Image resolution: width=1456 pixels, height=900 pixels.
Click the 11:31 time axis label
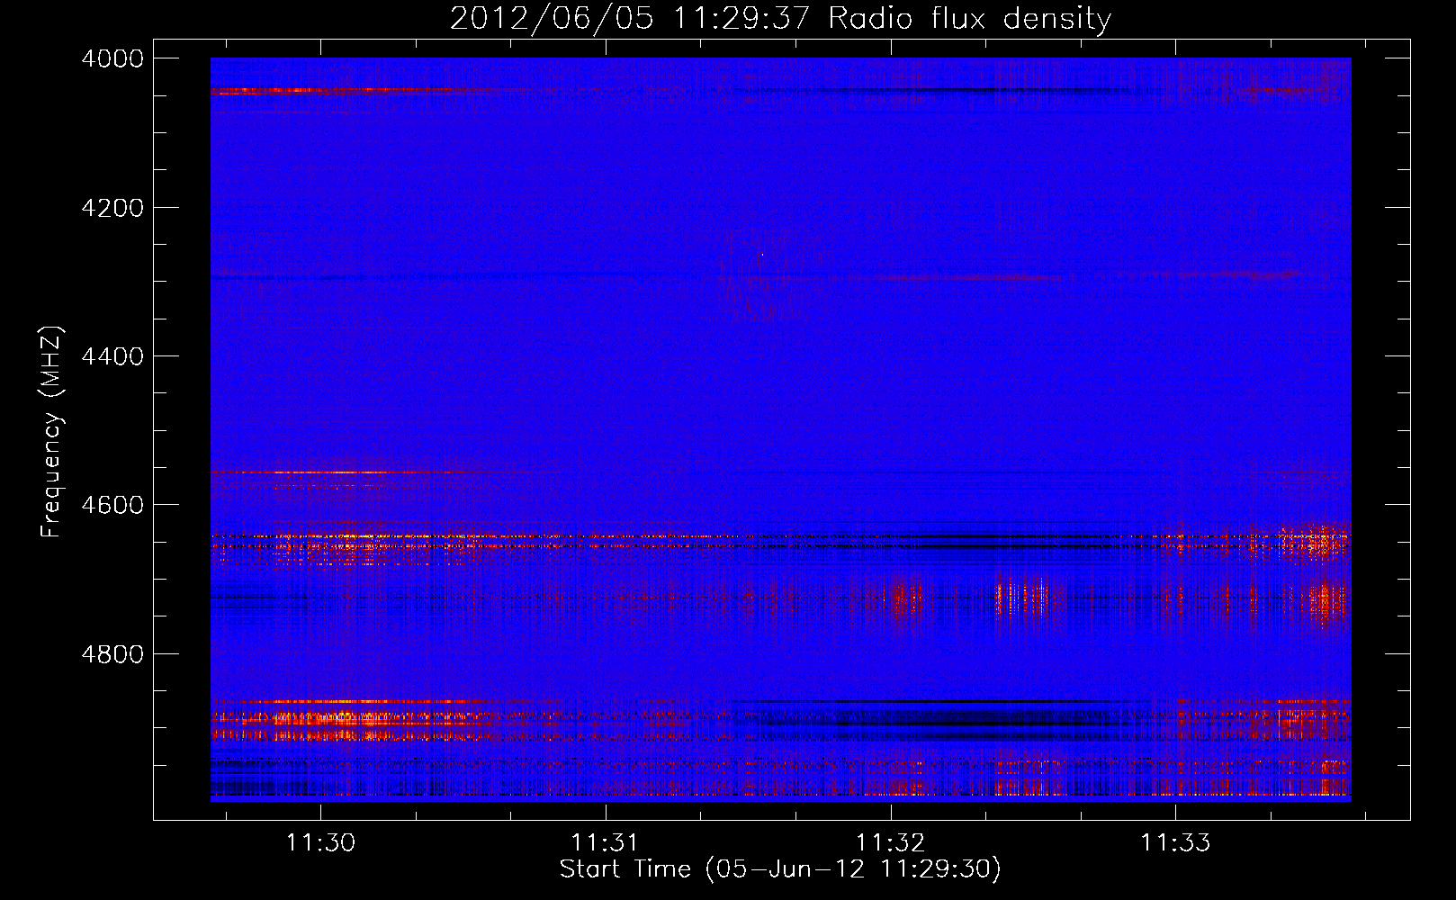[606, 843]
